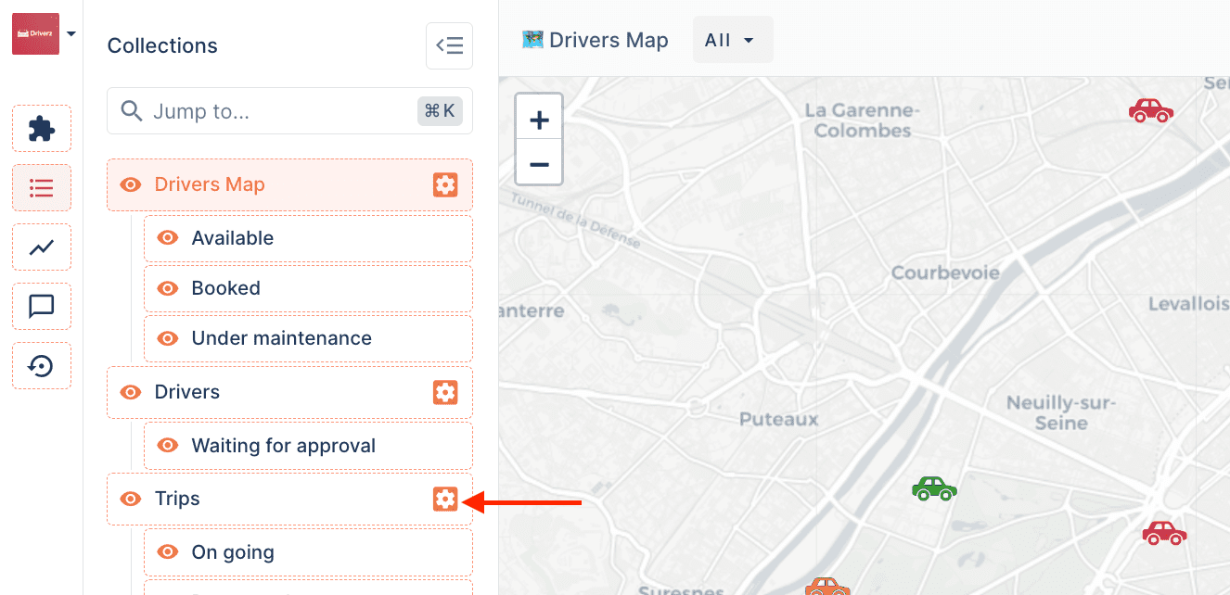Image resolution: width=1230 pixels, height=595 pixels.
Task: Open Trips collection settings gear
Action: click(445, 500)
